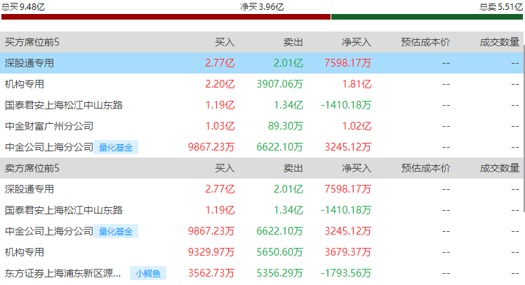The image size is (525, 285).
Task: Click 2.77亿 in seller list 深股通专用 row
Action: point(220,189)
